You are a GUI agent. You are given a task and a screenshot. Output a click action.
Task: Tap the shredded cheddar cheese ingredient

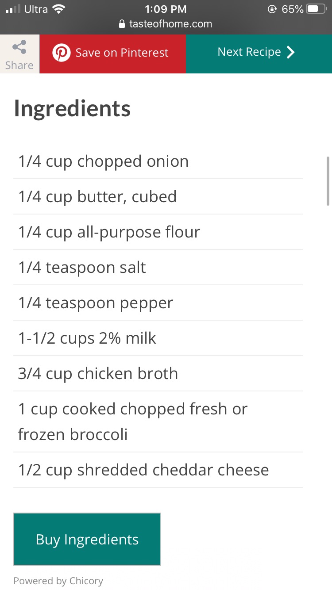[x=143, y=470]
